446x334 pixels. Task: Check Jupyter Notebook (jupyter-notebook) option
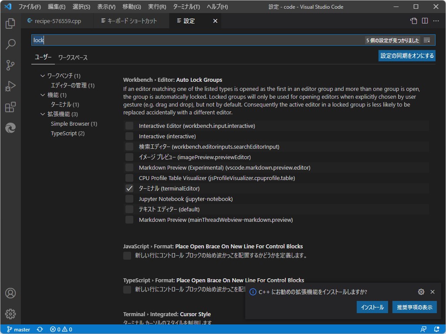tap(129, 199)
